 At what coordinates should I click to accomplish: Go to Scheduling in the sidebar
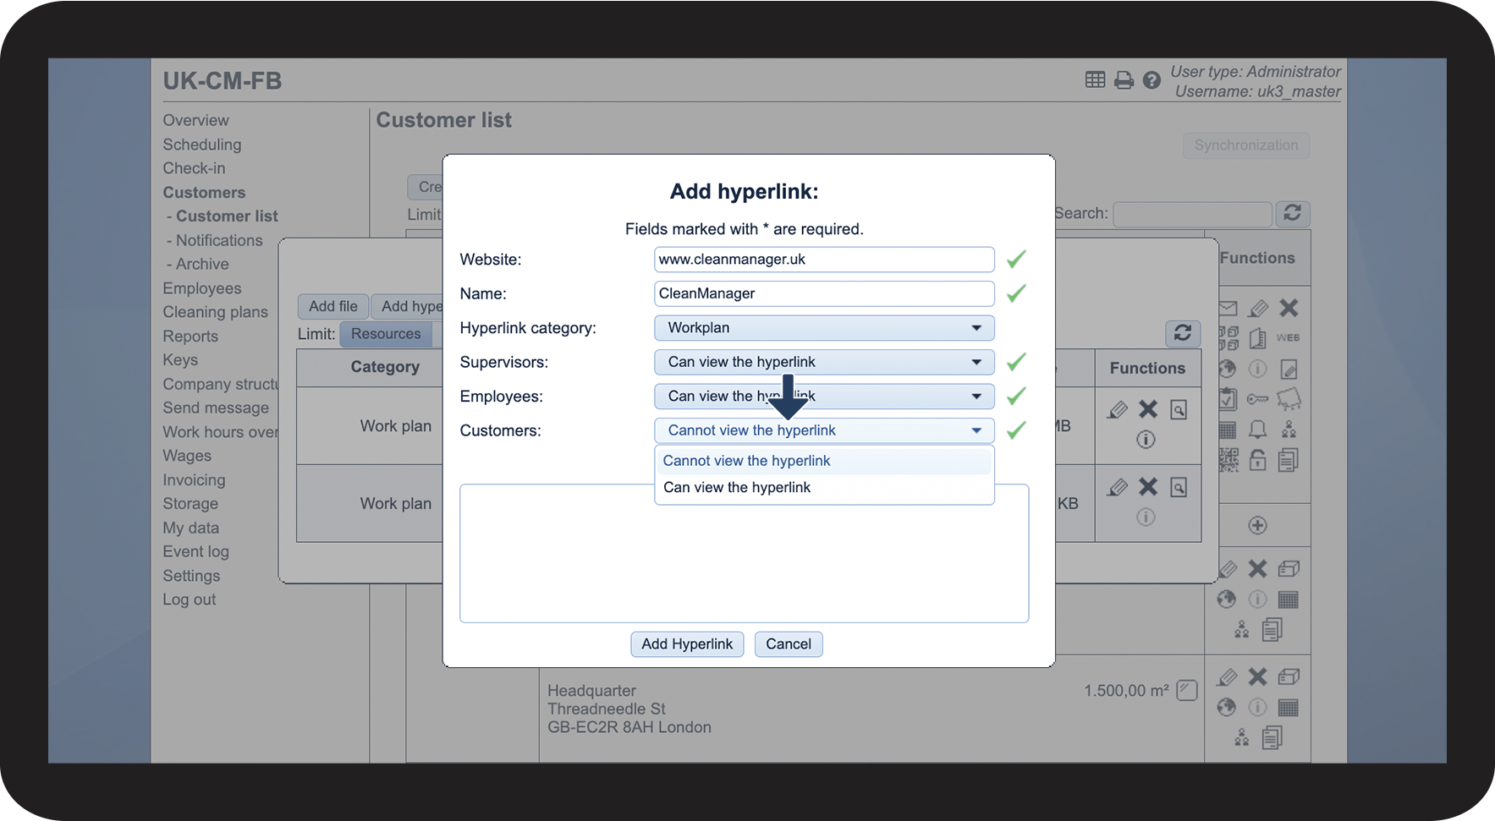pyautogui.click(x=202, y=145)
